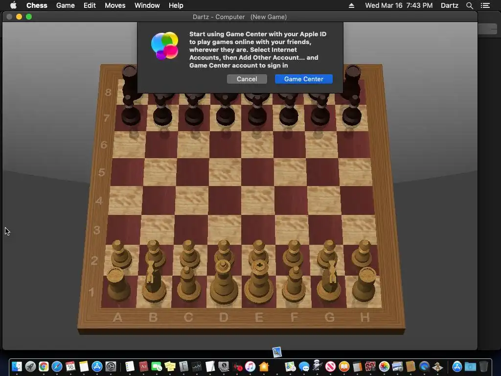Open TextEdit from the Dock
The height and width of the screenshot is (376, 501).
pyautogui.click(x=210, y=366)
